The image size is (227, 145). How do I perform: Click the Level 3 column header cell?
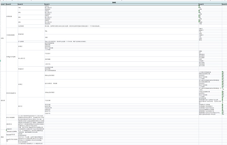[31, 4]
